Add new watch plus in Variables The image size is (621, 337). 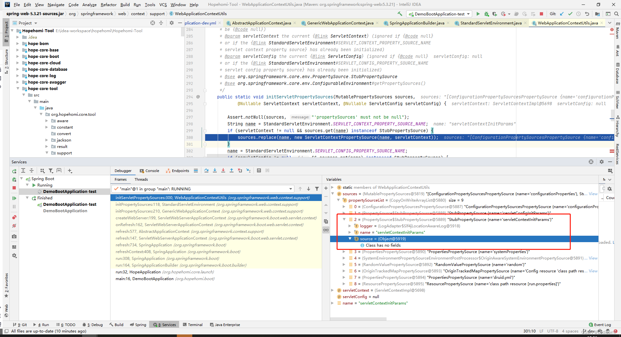pos(326,188)
